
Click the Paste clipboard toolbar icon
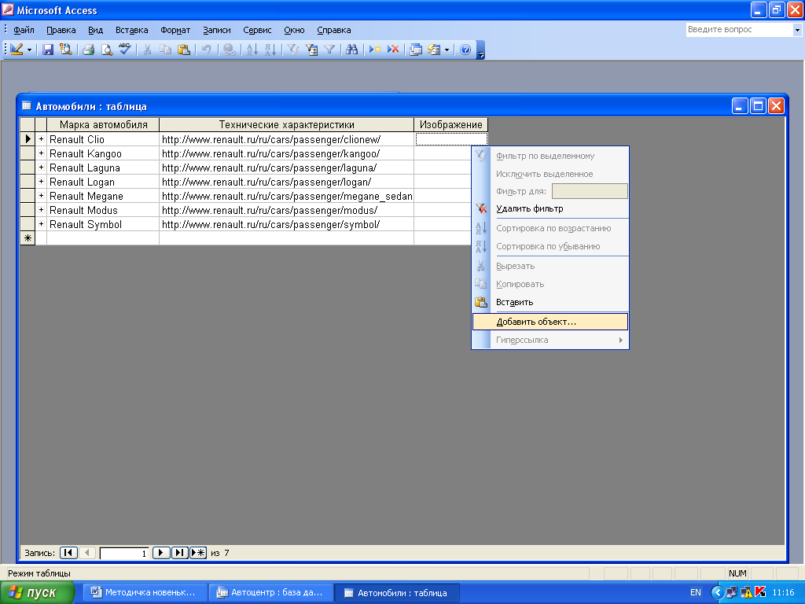click(x=183, y=50)
